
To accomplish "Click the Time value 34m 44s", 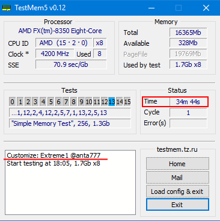I will point(188,102).
